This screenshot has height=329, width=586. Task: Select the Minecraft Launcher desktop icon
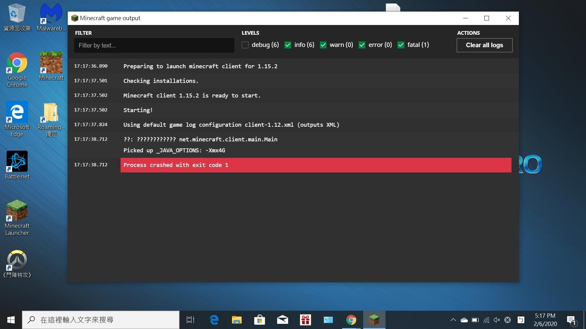17,218
